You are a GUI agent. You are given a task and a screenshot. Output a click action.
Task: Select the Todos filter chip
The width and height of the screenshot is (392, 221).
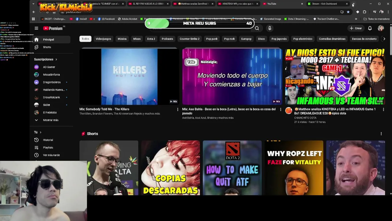point(85,39)
